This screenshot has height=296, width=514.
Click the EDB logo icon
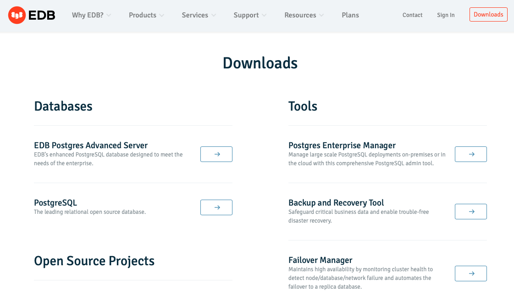[17, 15]
